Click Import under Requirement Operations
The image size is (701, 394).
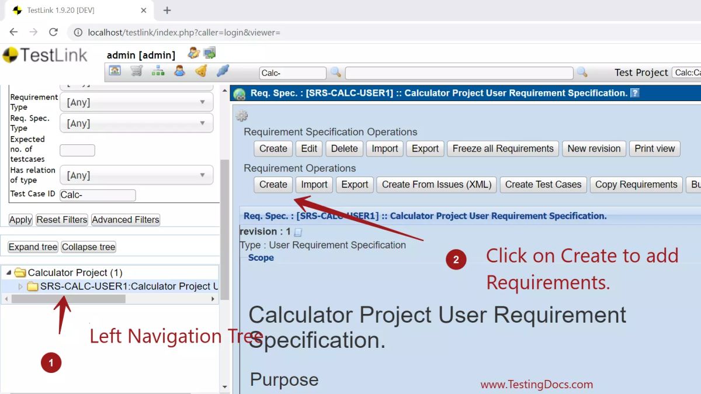pos(314,185)
